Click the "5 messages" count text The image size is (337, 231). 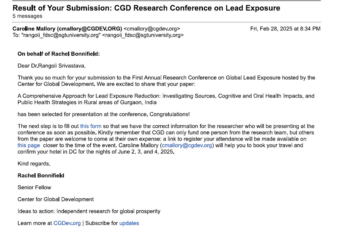[27, 16]
